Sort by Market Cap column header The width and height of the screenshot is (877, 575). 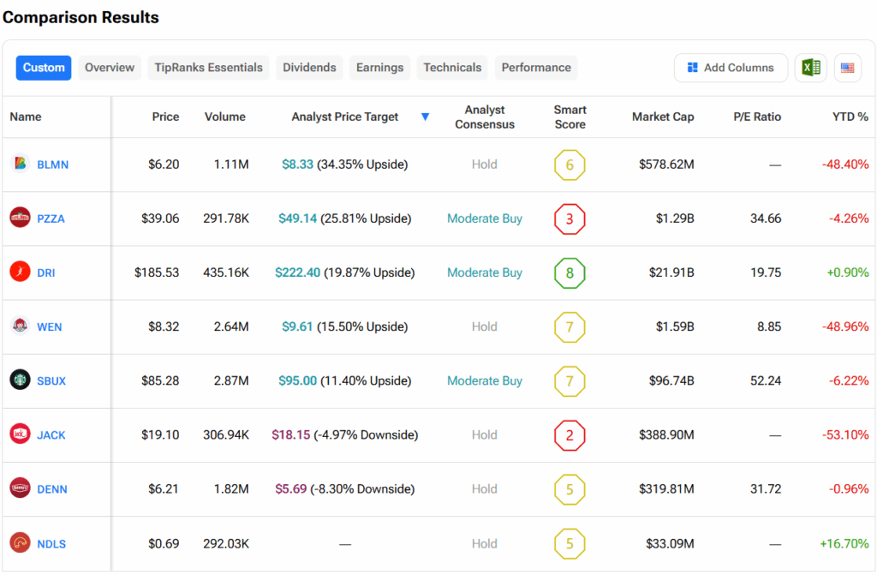(662, 117)
